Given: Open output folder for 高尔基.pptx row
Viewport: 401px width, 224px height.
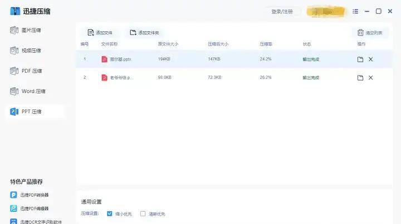Looking at the screenshot, I should [360, 59].
